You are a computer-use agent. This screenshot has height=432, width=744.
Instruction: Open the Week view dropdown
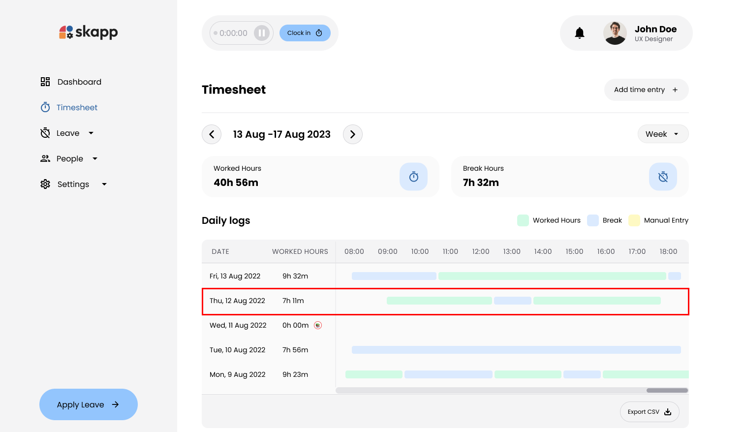point(663,134)
